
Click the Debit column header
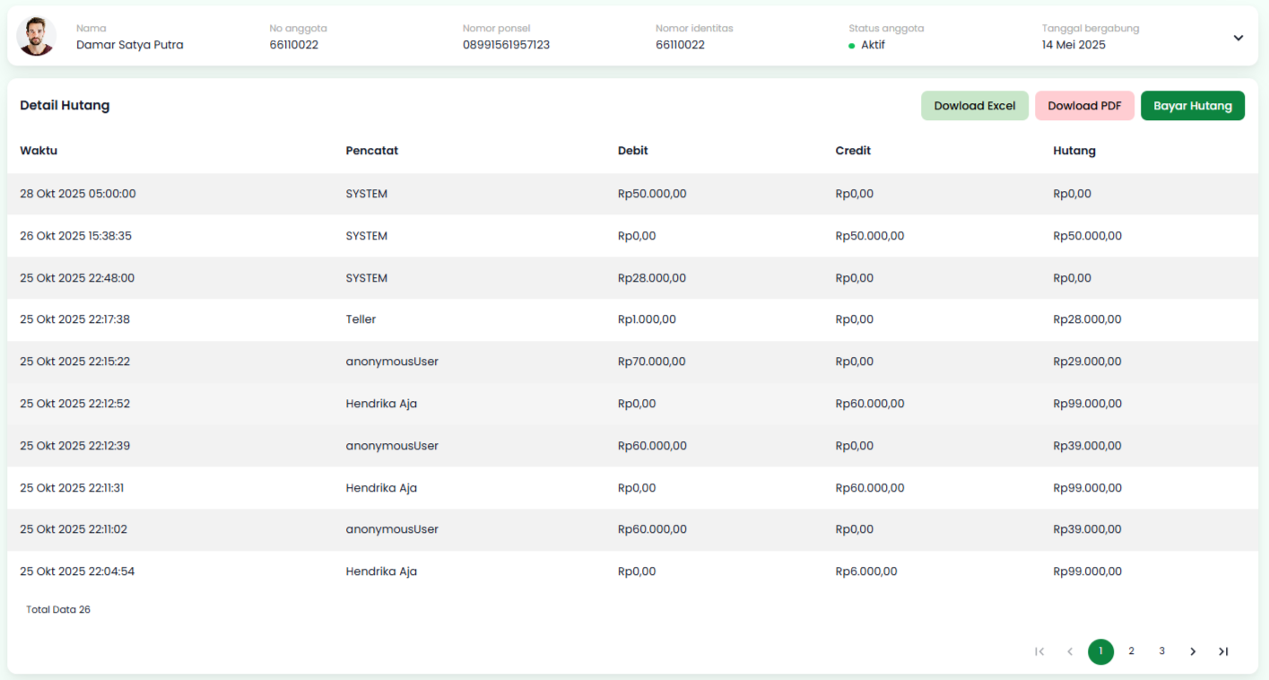coord(632,151)
